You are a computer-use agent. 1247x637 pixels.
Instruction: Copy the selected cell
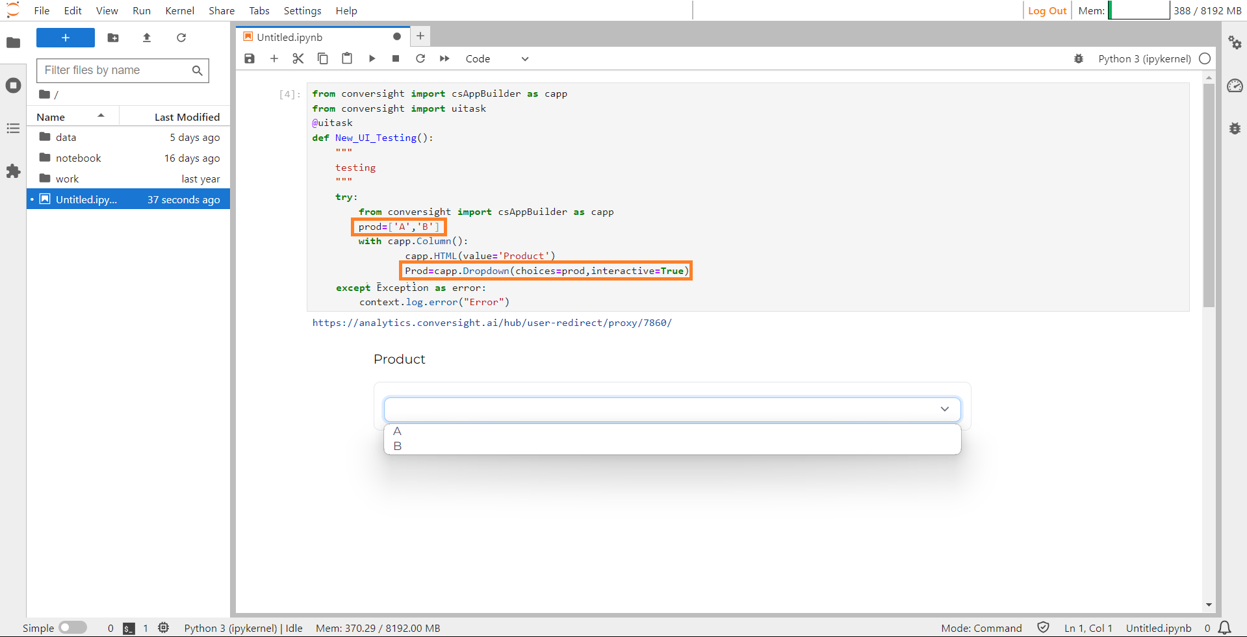(x=323, y=58)
